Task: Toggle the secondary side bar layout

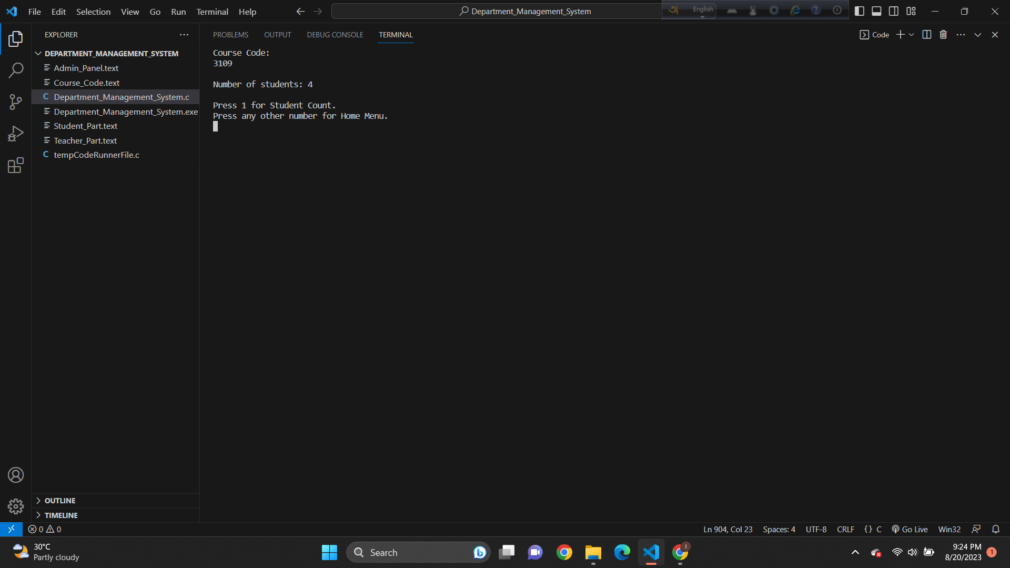Action: pos(894,11)
